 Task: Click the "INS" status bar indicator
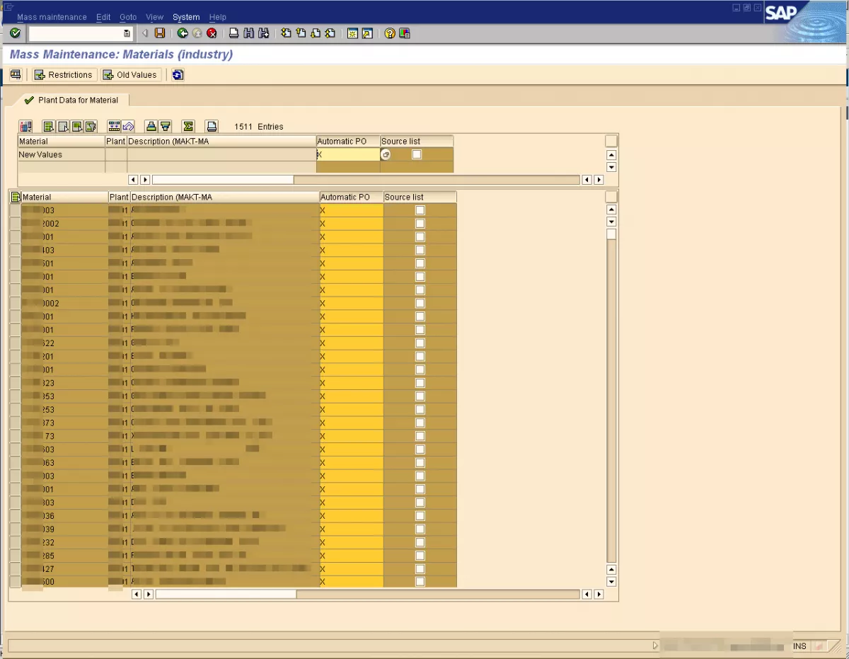(x=799, y=646)
